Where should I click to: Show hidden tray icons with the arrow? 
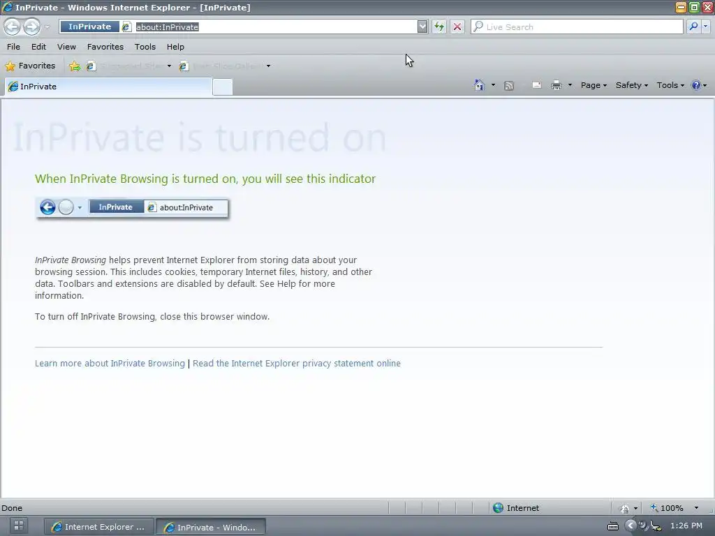[x=631, y=526]
